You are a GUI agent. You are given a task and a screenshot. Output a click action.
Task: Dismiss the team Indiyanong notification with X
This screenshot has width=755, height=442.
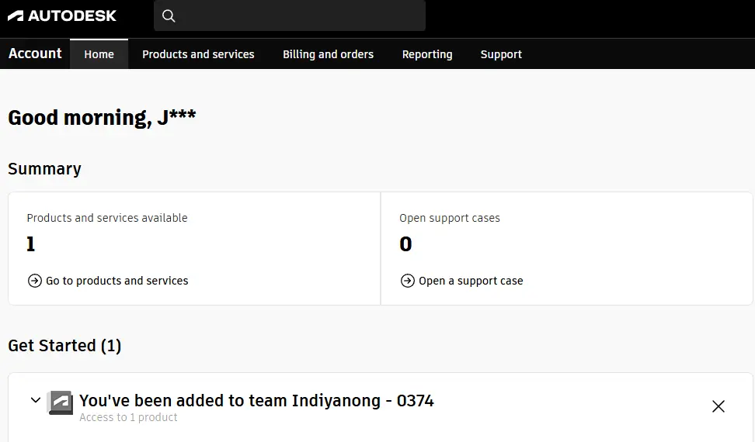point(718,406)
